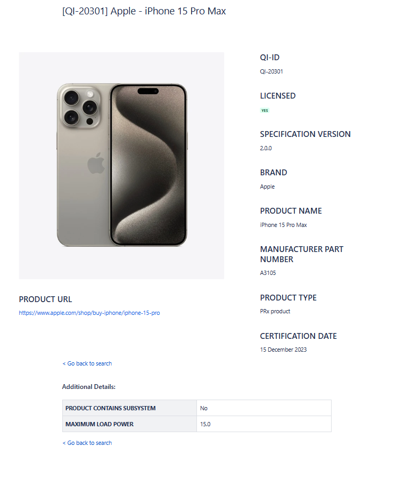The image size is (404, 479).
Task: Click the 'CERTIFICATION DATE' heading
Action: click(x=298, y=336)
